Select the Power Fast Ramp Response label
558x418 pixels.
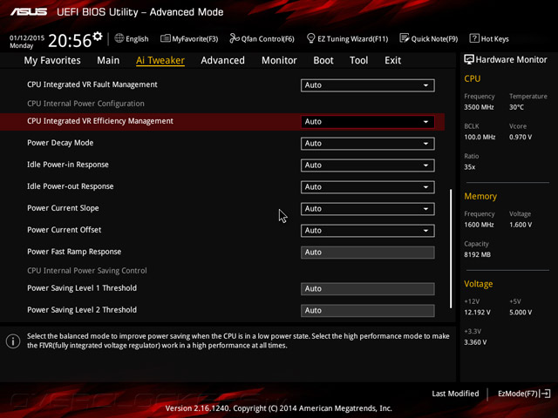pos(74,252)
